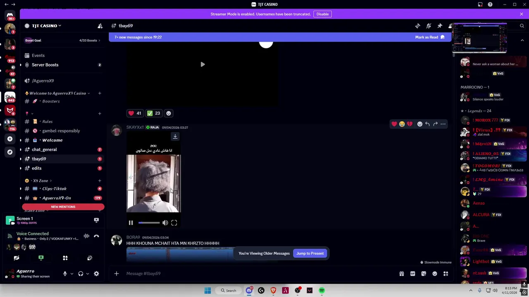
Task: Open the gift icon in message bar
Action: (x=401, y=273)
